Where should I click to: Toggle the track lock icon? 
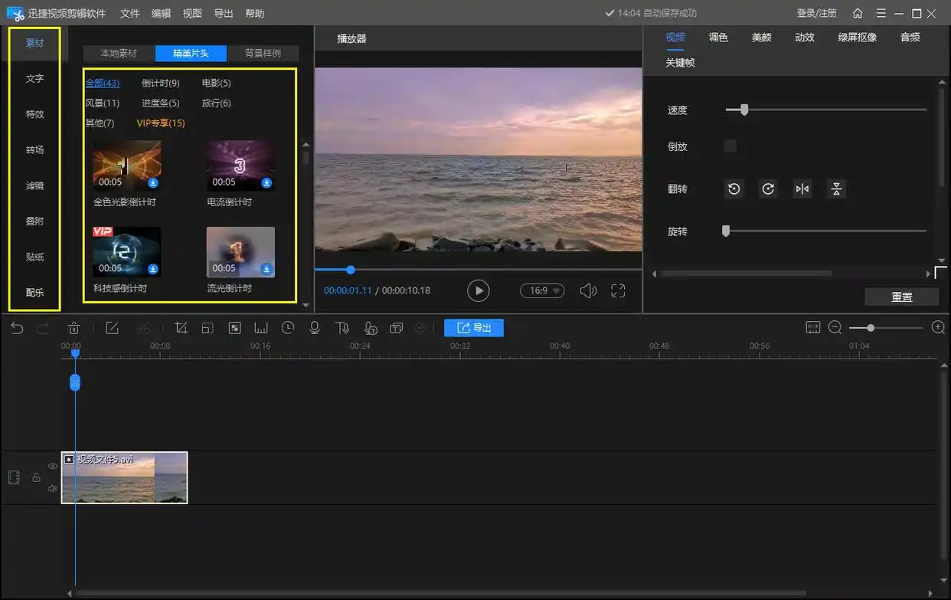pyautogui.click(x=36, y=477)
